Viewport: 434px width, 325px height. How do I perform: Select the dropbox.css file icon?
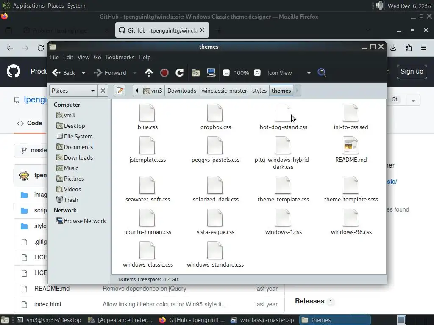click(215, 113)
